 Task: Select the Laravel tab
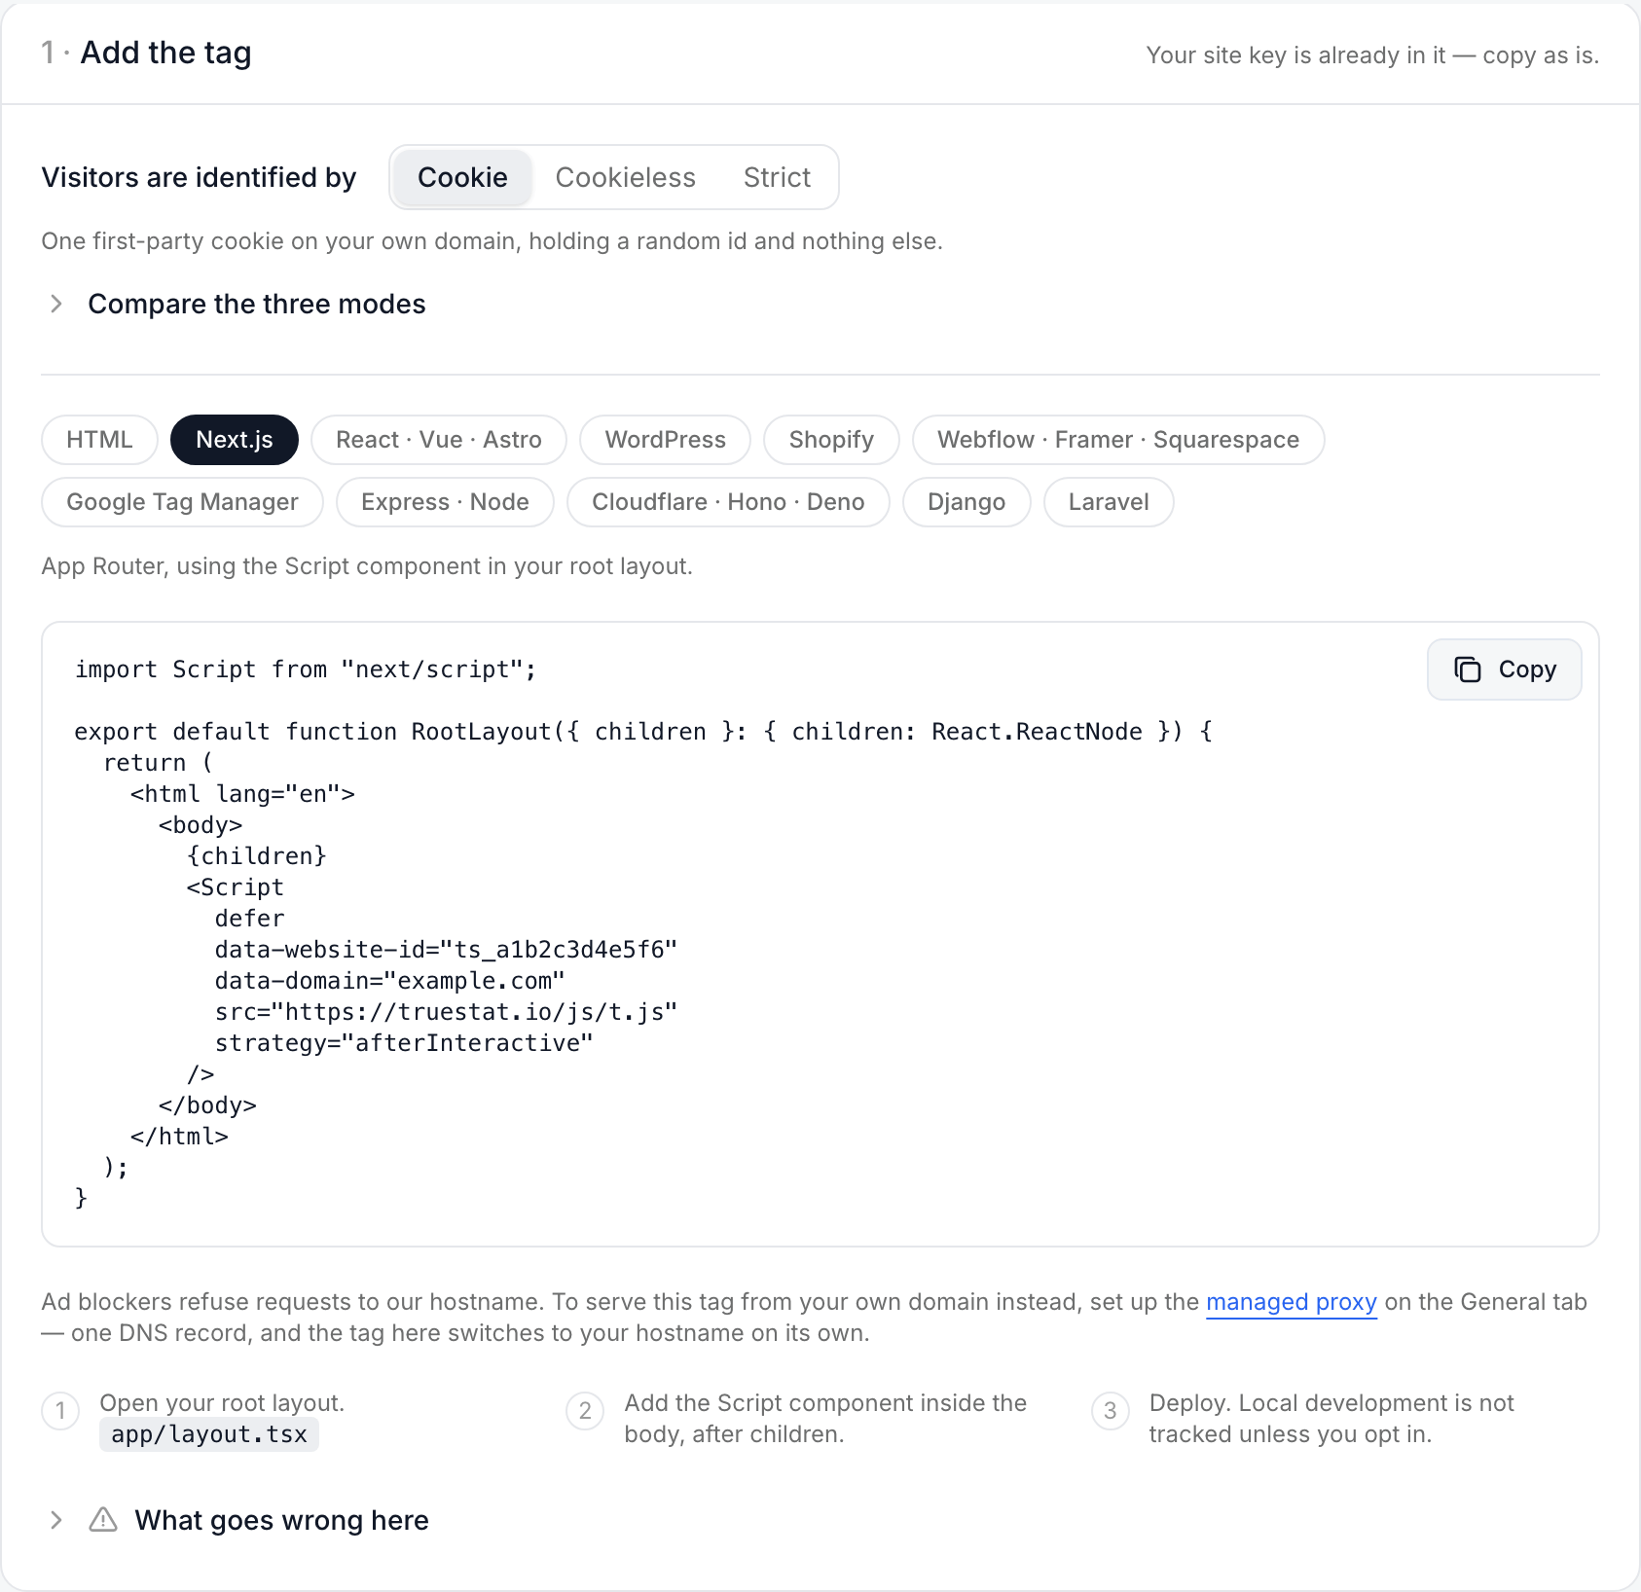1109,502
